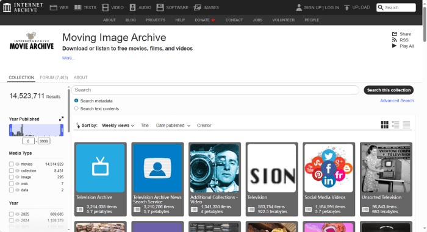
Task: Switch to tile grid view
Action: coord(384,125)
